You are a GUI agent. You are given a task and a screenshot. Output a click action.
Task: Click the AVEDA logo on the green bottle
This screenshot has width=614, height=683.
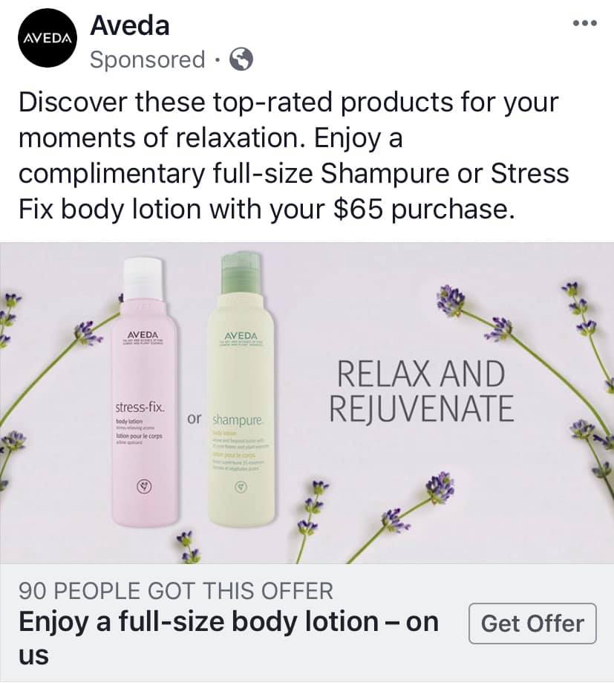coord(241,336)
